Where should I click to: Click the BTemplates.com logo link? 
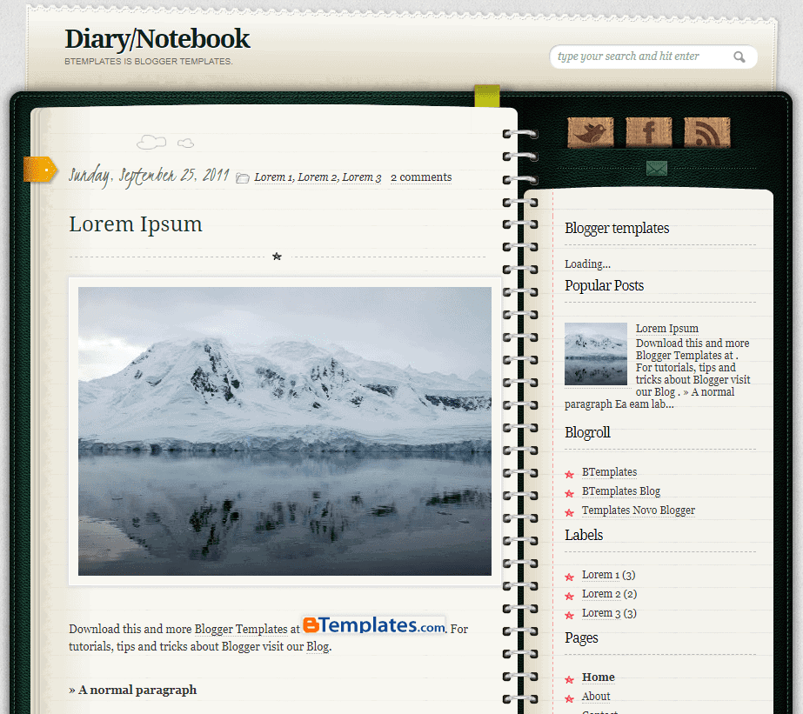click(374, 625)
